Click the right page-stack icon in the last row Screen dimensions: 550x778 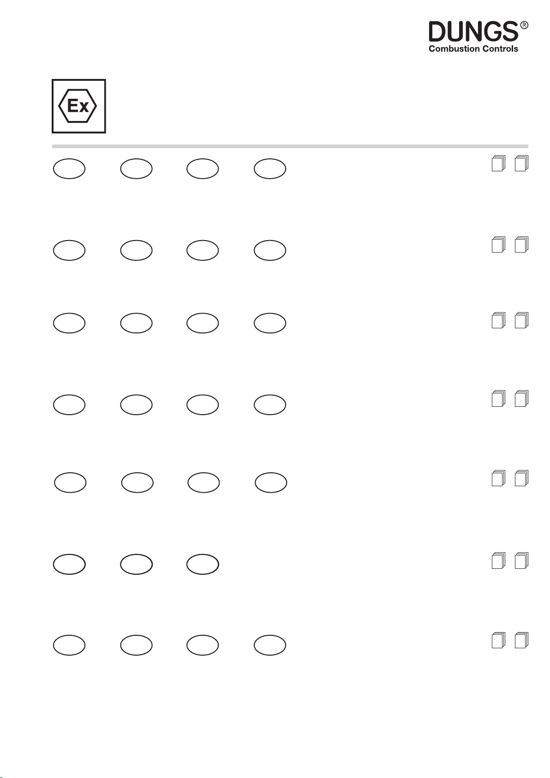pos(521,640)
